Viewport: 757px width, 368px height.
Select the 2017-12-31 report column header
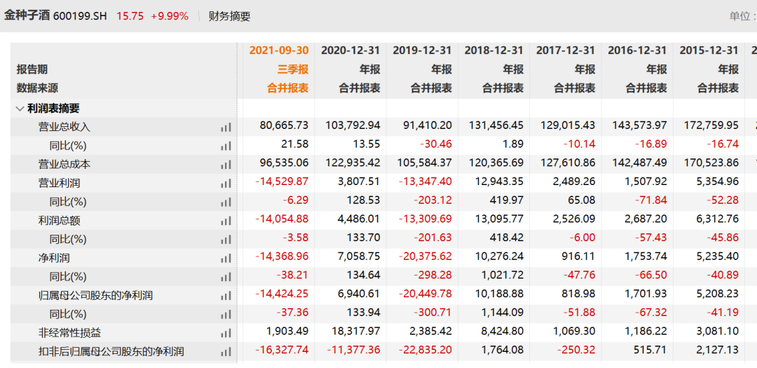(x=566, y=50)
